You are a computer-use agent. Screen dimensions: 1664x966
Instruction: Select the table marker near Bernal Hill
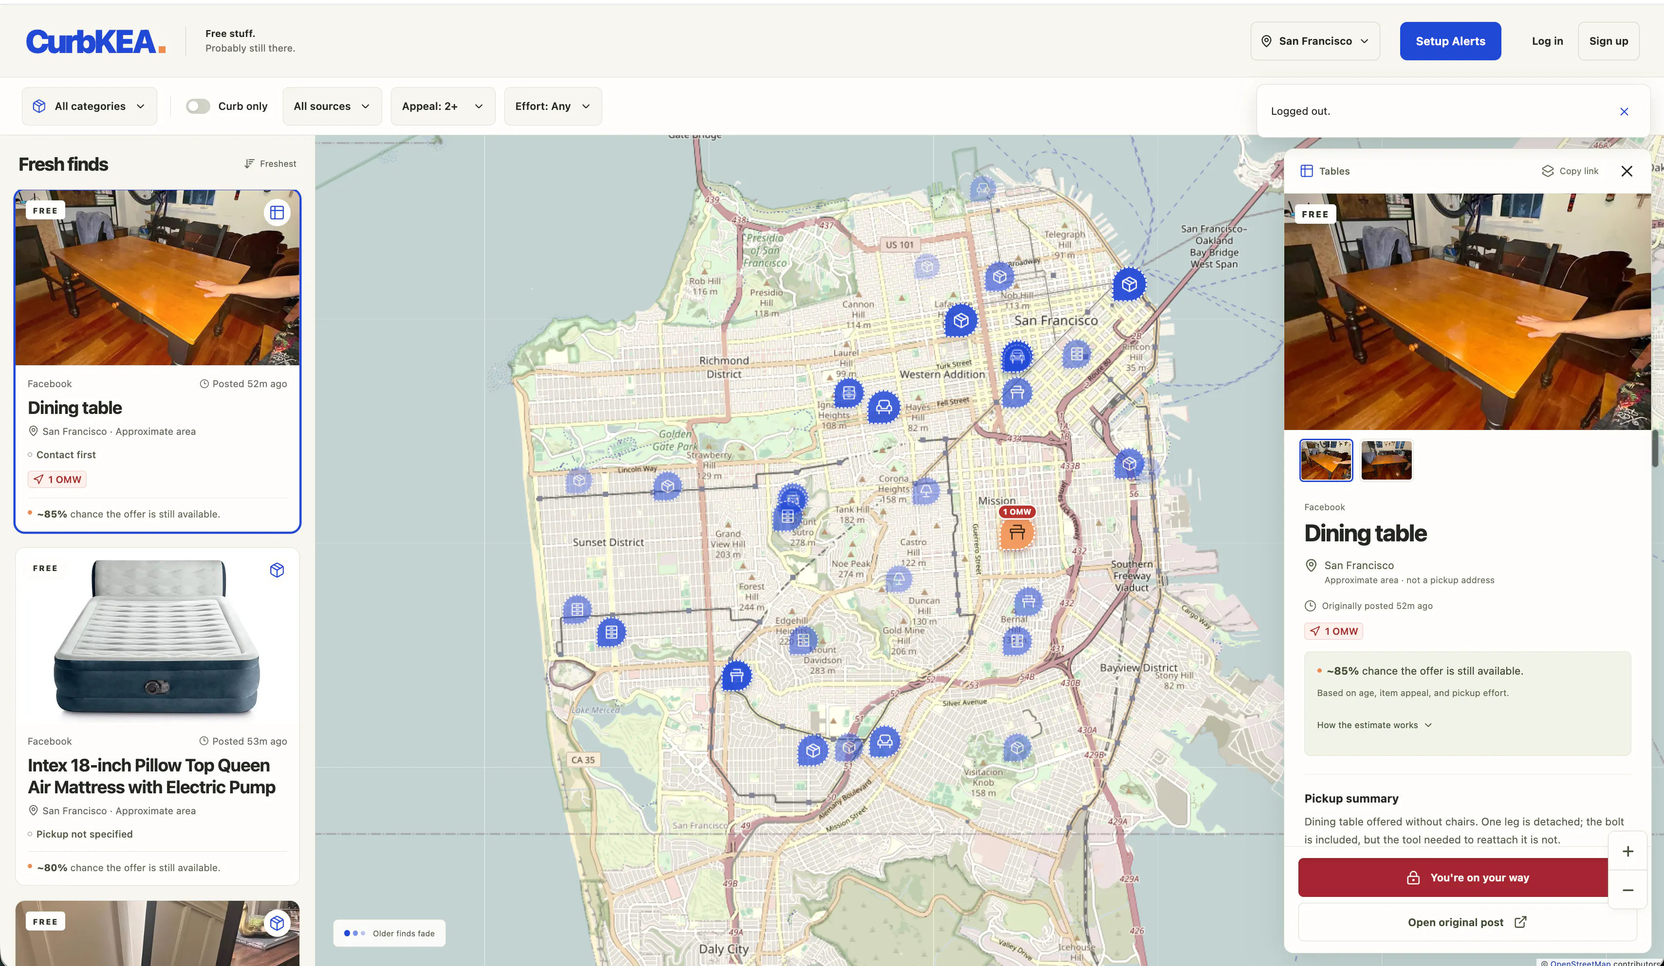[x=1028, y=602]
